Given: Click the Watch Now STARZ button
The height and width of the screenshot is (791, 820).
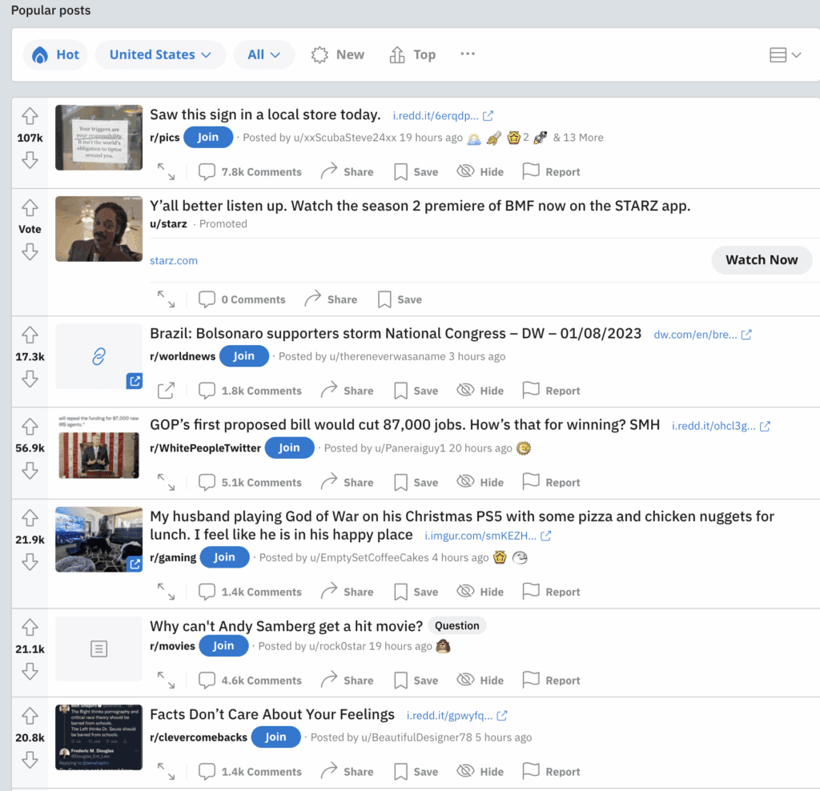Looking at the screenshot, I should click(762, 259).
